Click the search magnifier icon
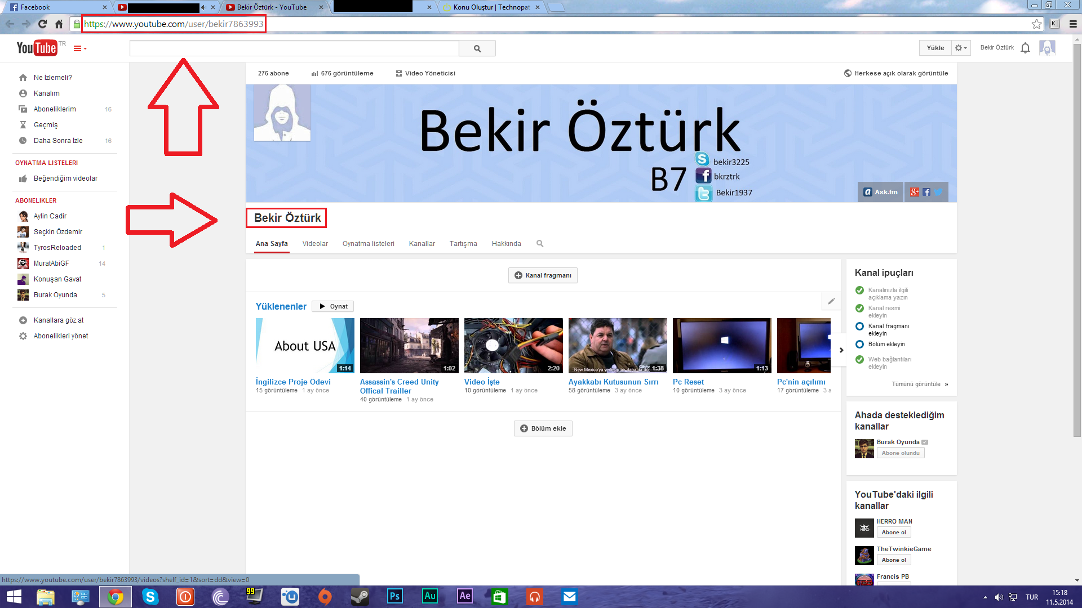 pos(477,48)
